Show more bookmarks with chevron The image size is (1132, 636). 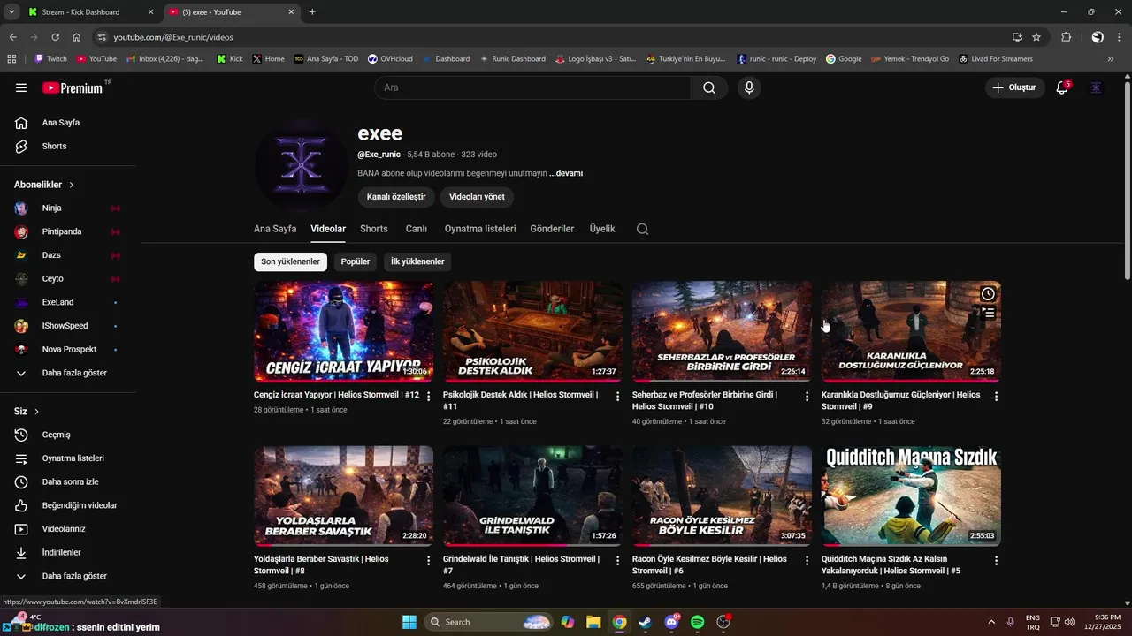pos(1111,59)
